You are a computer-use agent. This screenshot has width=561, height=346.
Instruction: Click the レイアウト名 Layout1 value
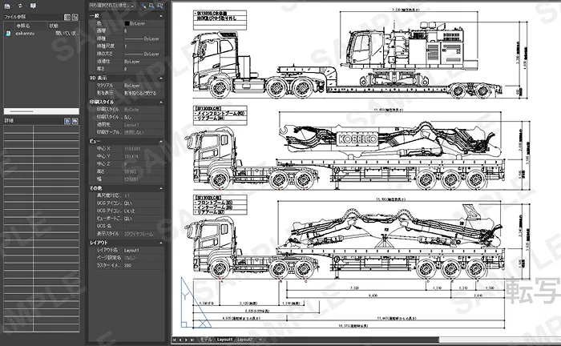143,250
